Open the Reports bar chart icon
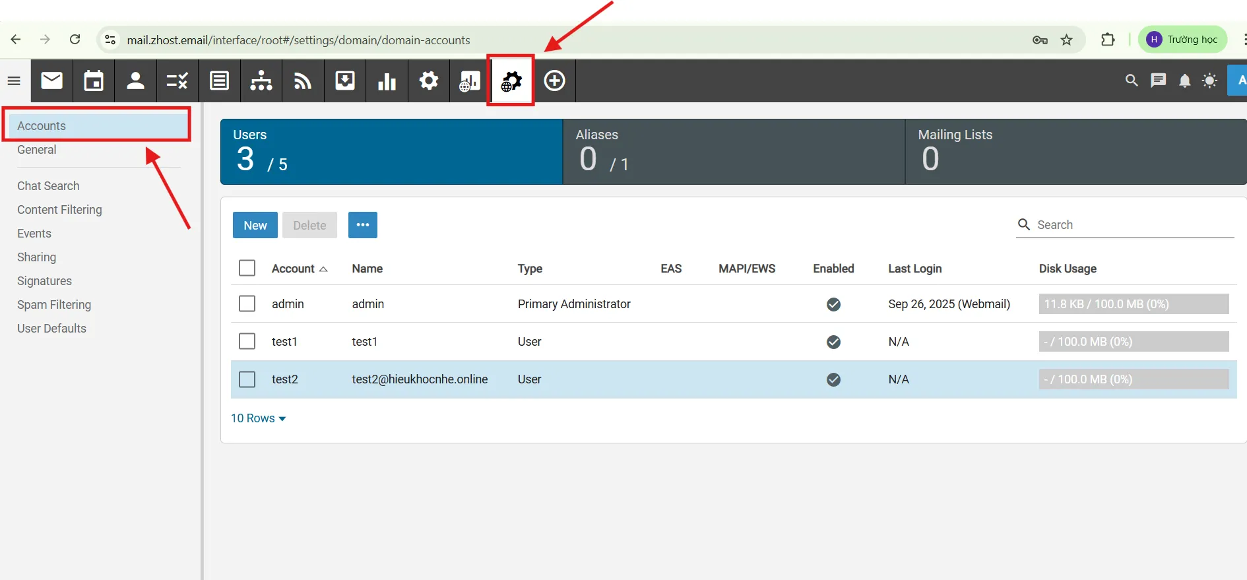 coord(387,81)
